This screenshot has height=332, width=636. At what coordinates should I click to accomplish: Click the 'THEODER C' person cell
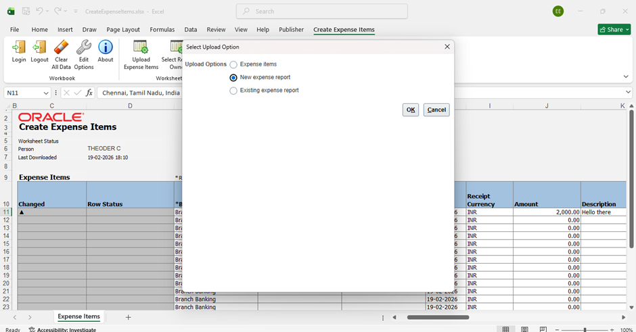[x=104, y=148]
